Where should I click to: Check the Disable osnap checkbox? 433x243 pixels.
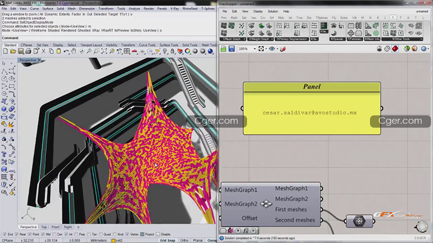coord(158,234)
